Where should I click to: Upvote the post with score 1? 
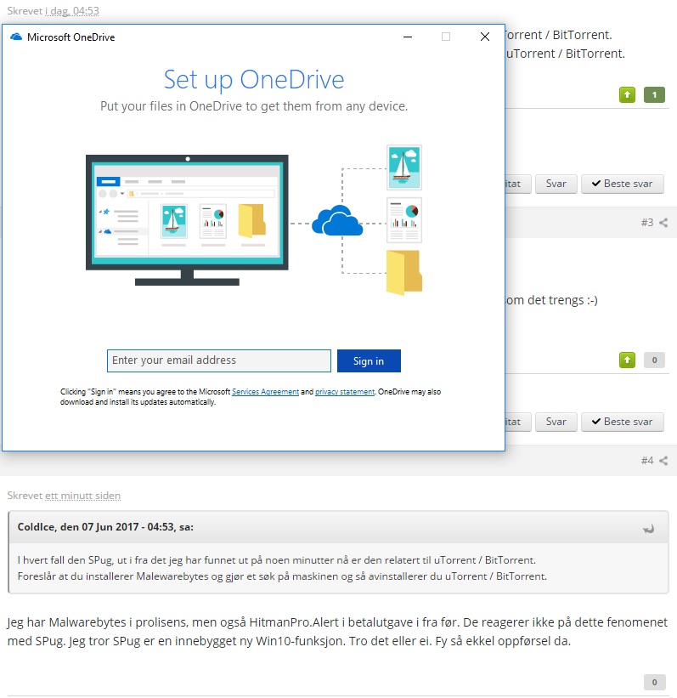pos(627,95)
